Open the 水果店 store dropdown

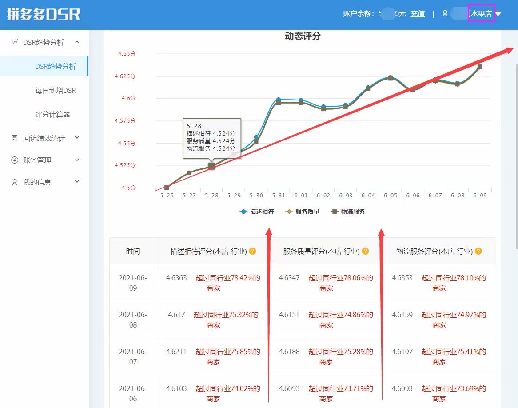click(482, 13)
